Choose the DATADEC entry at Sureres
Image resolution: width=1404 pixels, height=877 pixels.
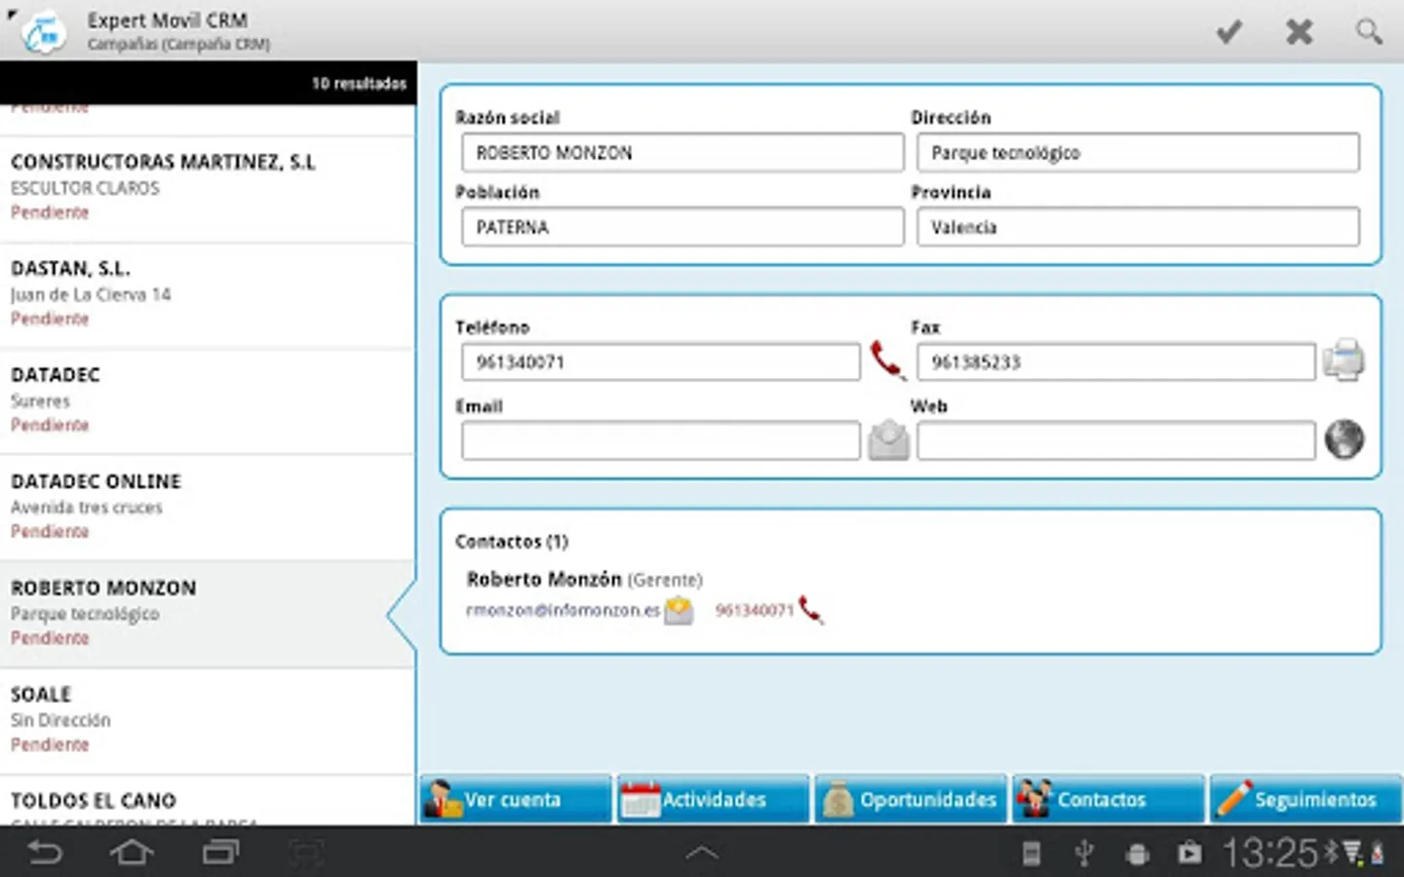tap(208, 401)
